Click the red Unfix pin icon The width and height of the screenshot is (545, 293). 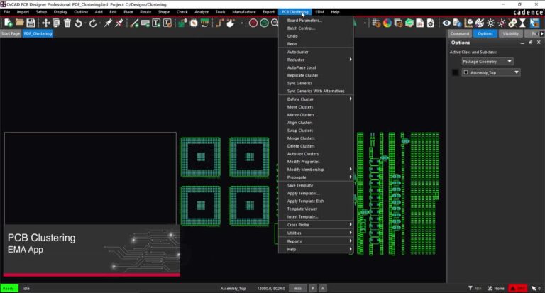point(119,23)
